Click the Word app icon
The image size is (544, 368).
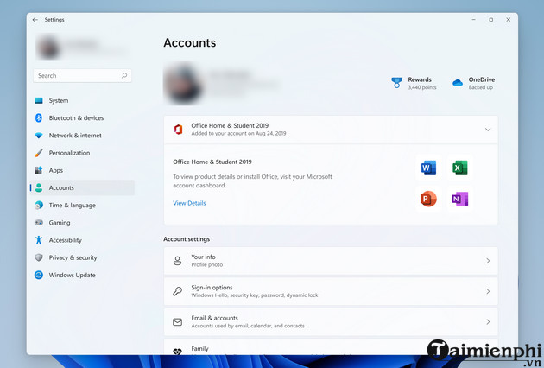tap(429, 168)
